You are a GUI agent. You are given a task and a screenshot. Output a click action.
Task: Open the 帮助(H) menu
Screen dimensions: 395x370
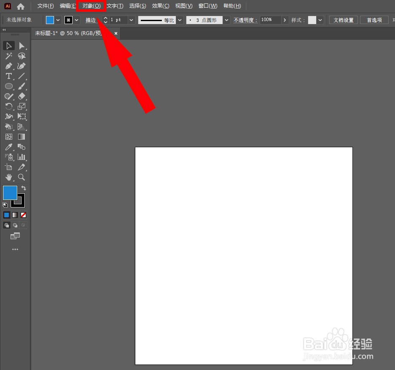(232, 6)
